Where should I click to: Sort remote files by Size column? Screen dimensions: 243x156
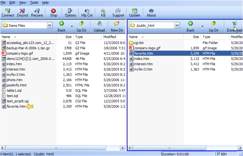pos(192,37)
